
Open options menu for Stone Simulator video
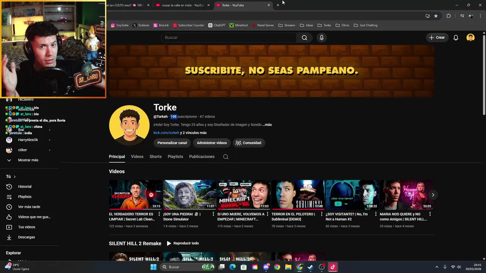point(213,214)
